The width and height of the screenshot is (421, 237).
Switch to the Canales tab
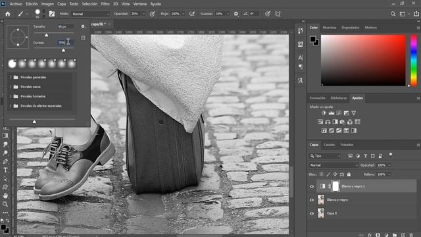click(329, 145)
